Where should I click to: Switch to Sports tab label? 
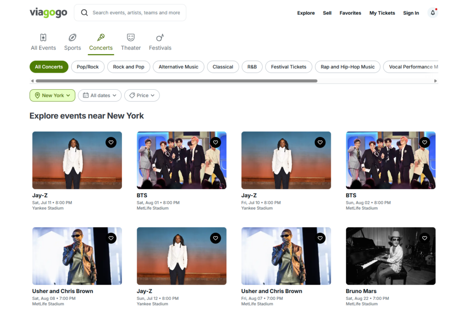click(72, 48)
